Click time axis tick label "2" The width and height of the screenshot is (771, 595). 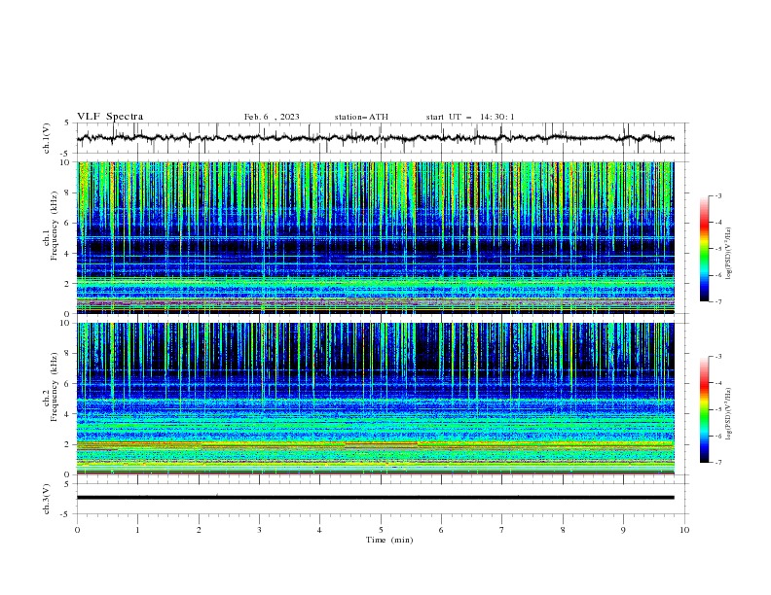point(199,530)
